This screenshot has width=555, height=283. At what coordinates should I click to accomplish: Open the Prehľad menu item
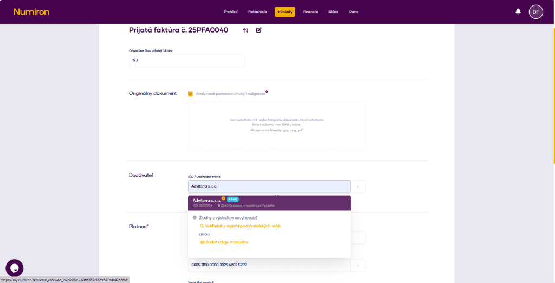[231, 12]
